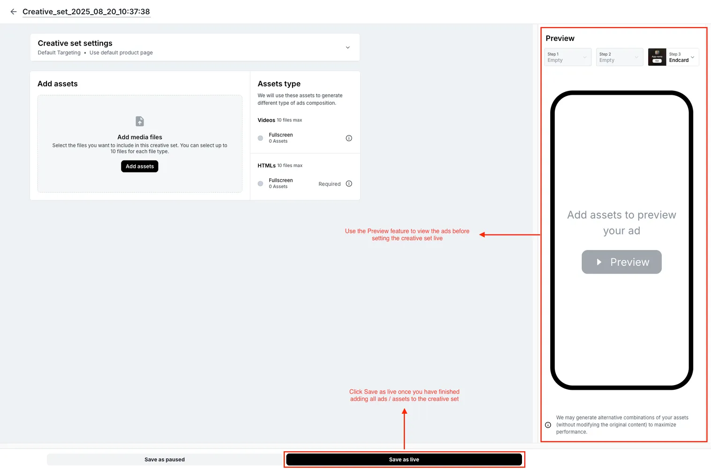Click Save as live
The image size is (711, 470).
[x=404, y=459]
